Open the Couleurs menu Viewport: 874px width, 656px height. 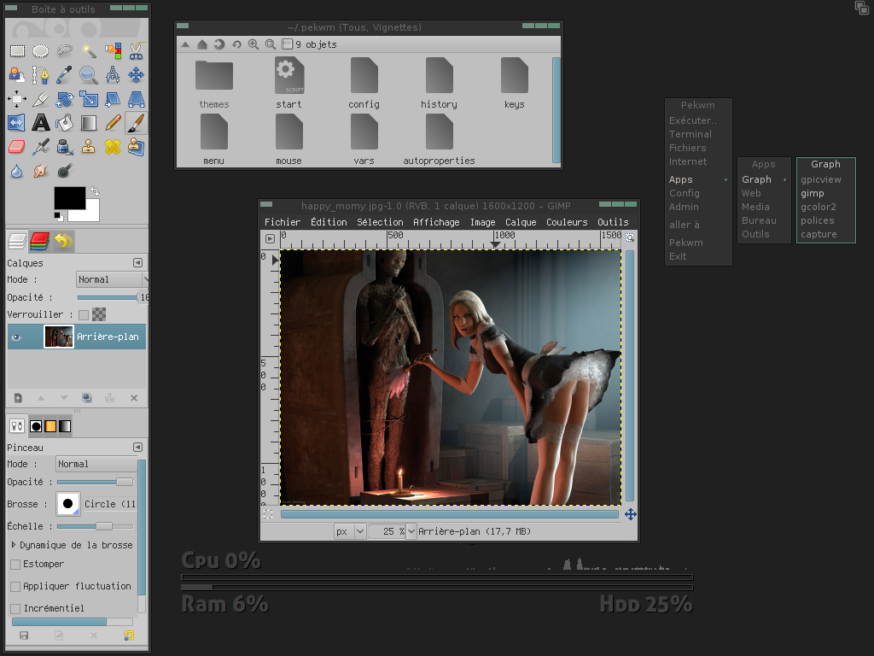567,222
